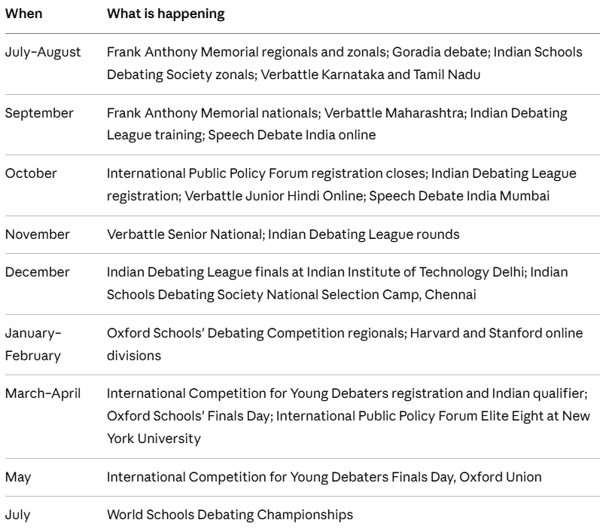Viewport: 600px width, 529px height.
Task: Click the "What is happening" column header
Action: (x=166, y=14)
